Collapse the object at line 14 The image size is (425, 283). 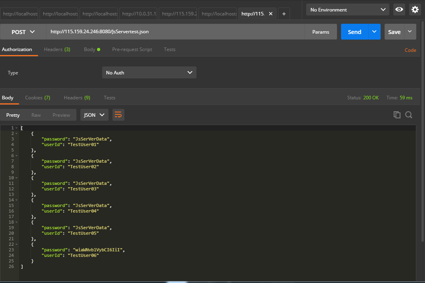click(x=17, y=200)
